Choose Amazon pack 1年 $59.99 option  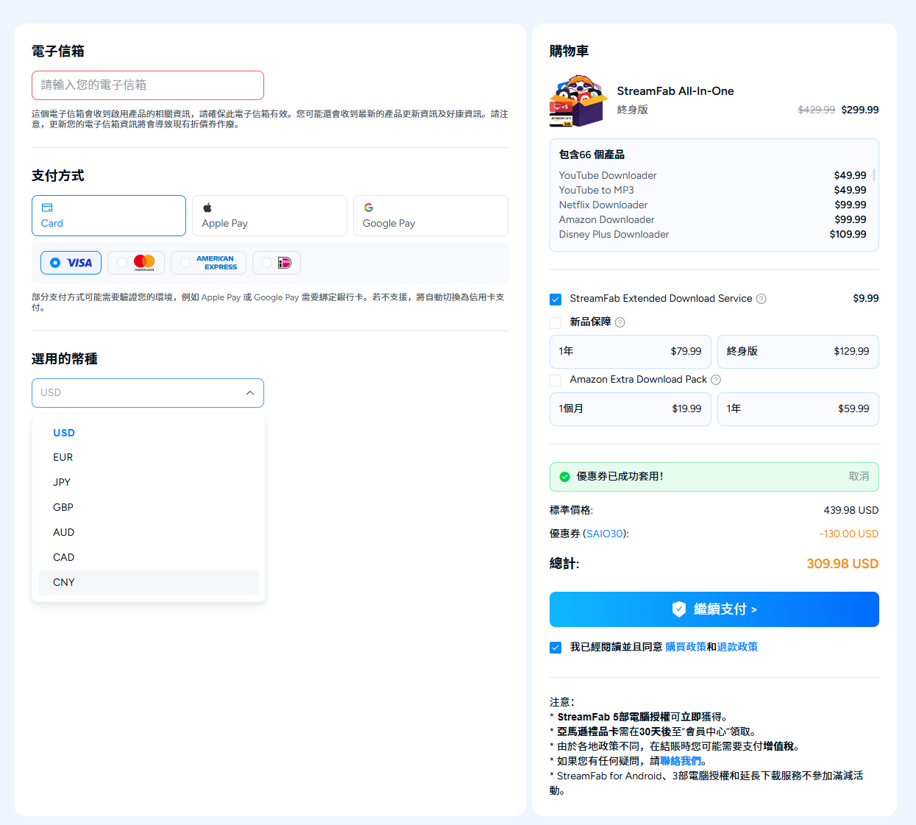(798, 409)
